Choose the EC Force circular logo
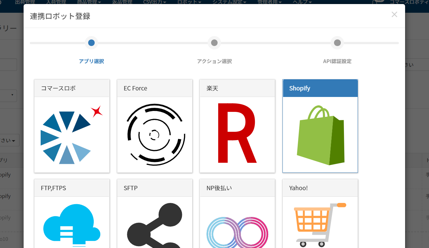 156,135
